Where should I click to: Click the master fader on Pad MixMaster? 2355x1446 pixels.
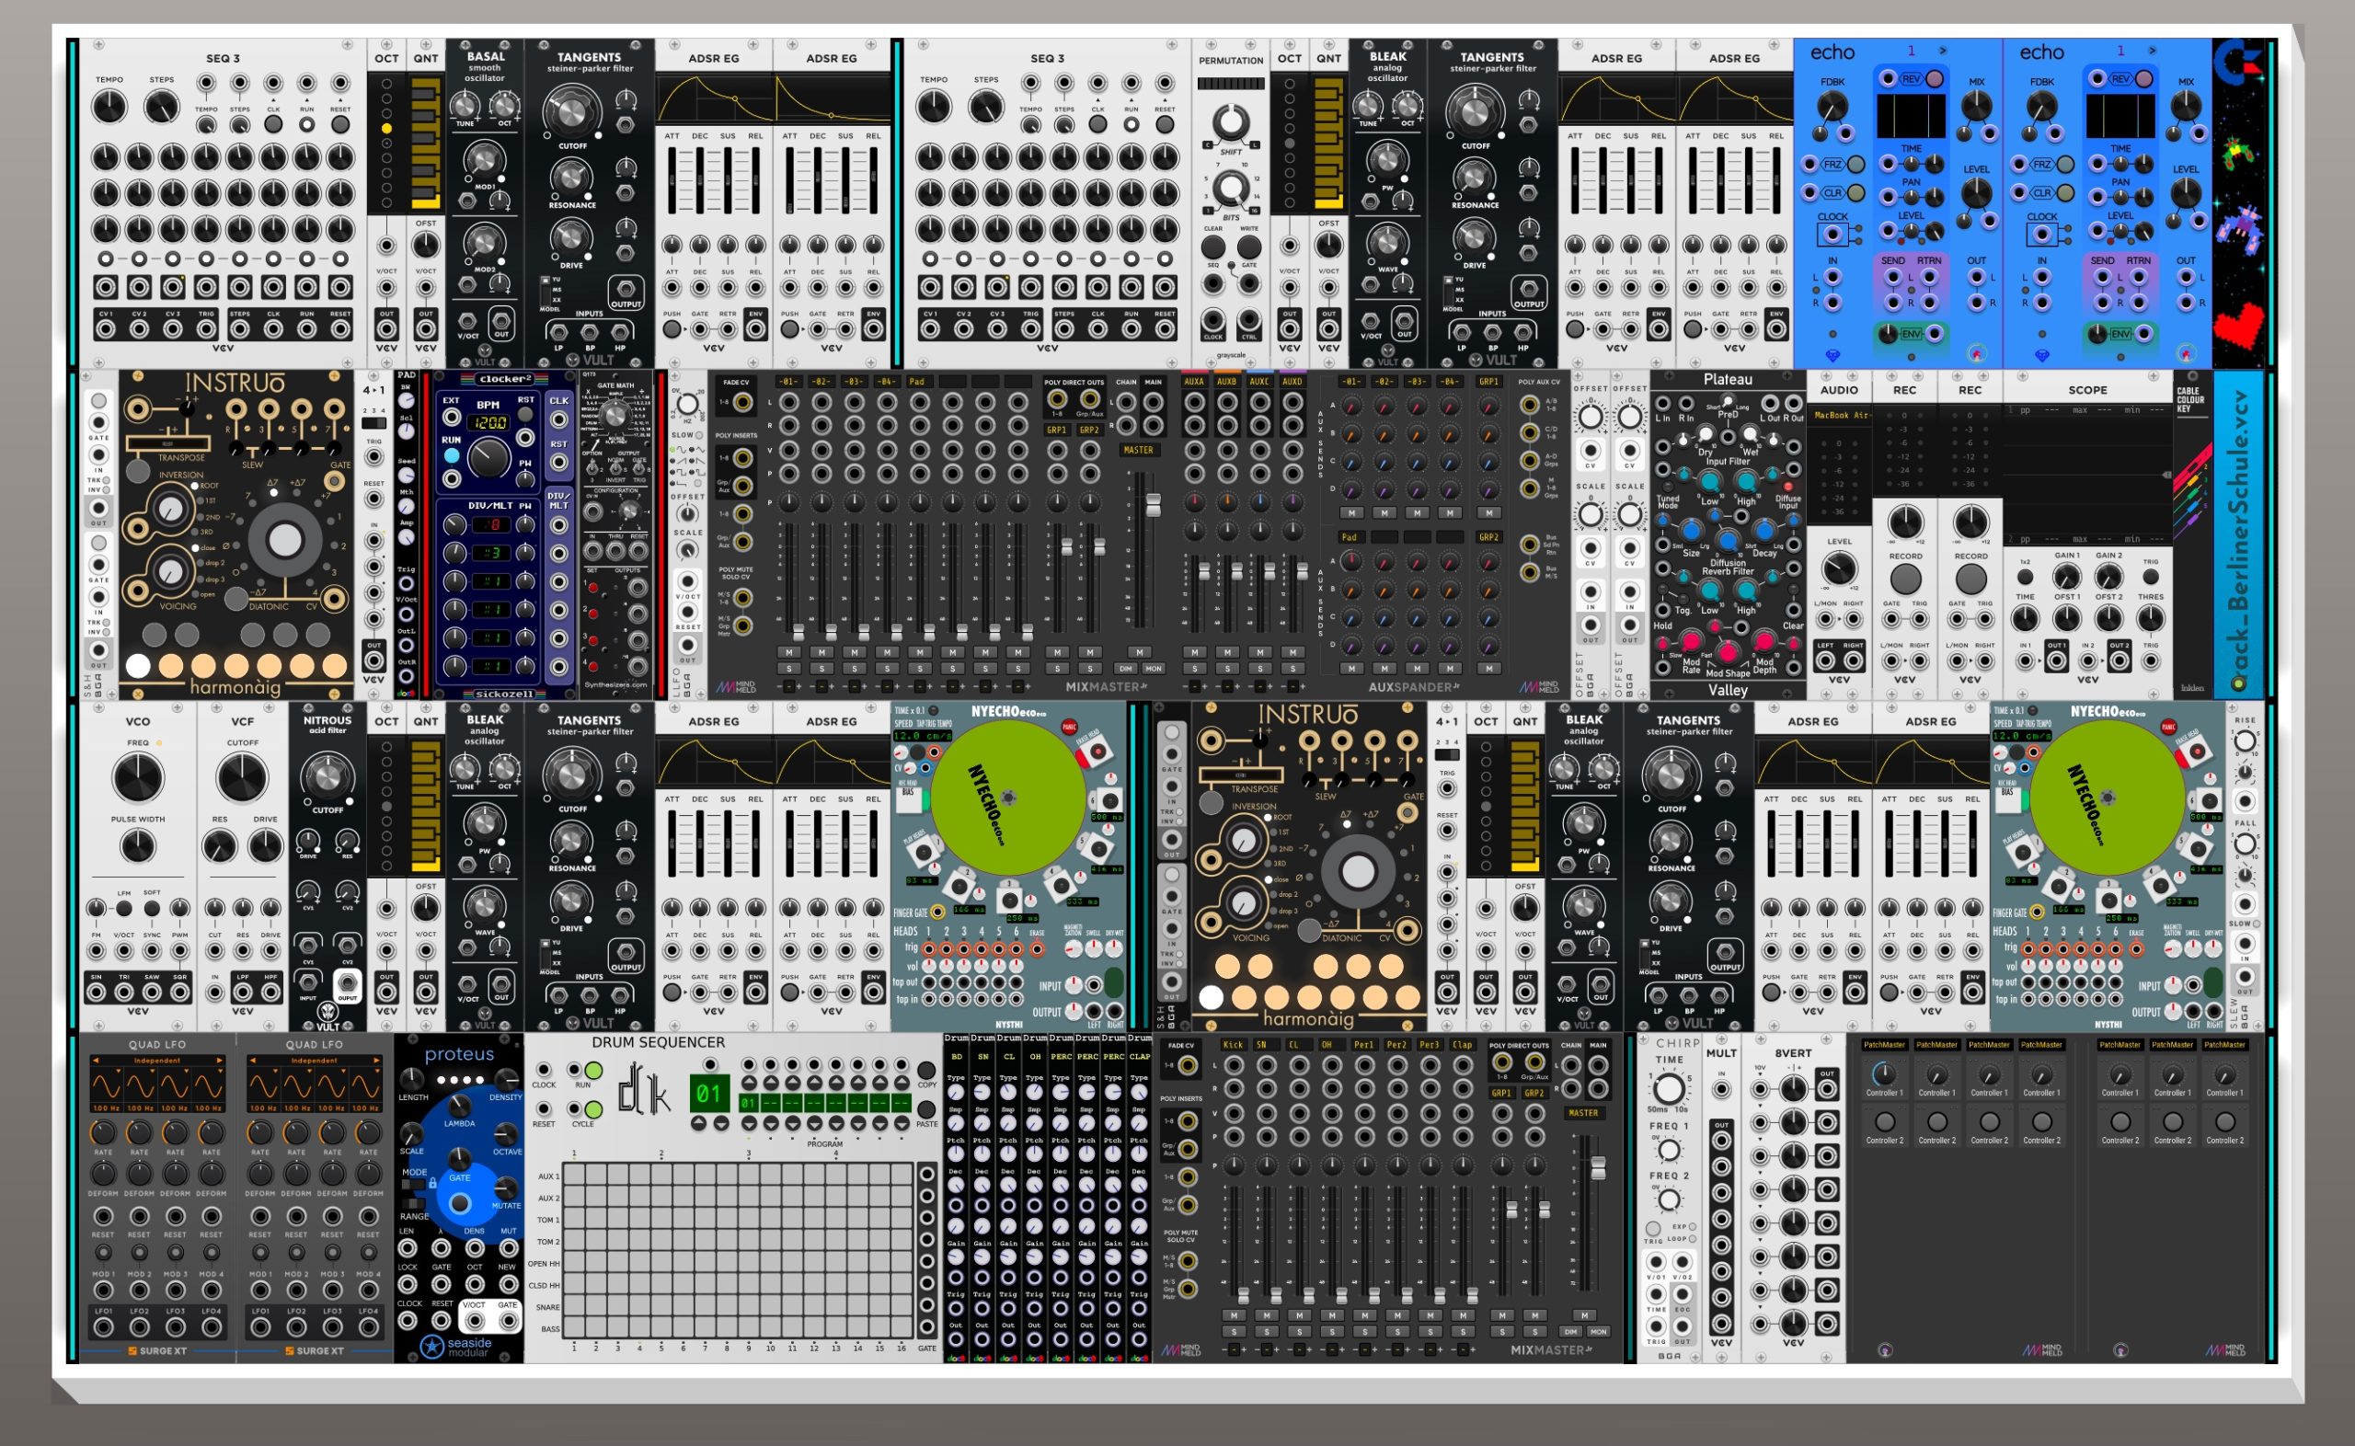tap(1153, 504)
